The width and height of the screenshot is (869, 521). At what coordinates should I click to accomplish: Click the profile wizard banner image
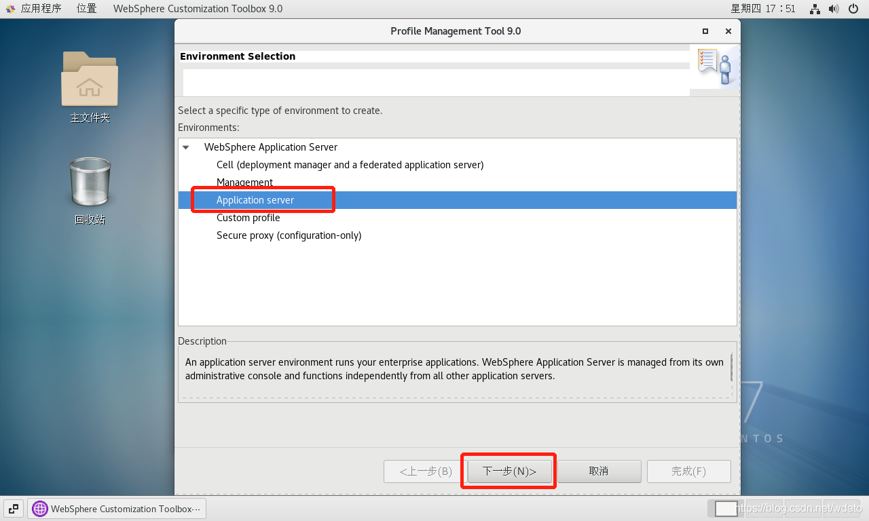[x=715, y=66]
